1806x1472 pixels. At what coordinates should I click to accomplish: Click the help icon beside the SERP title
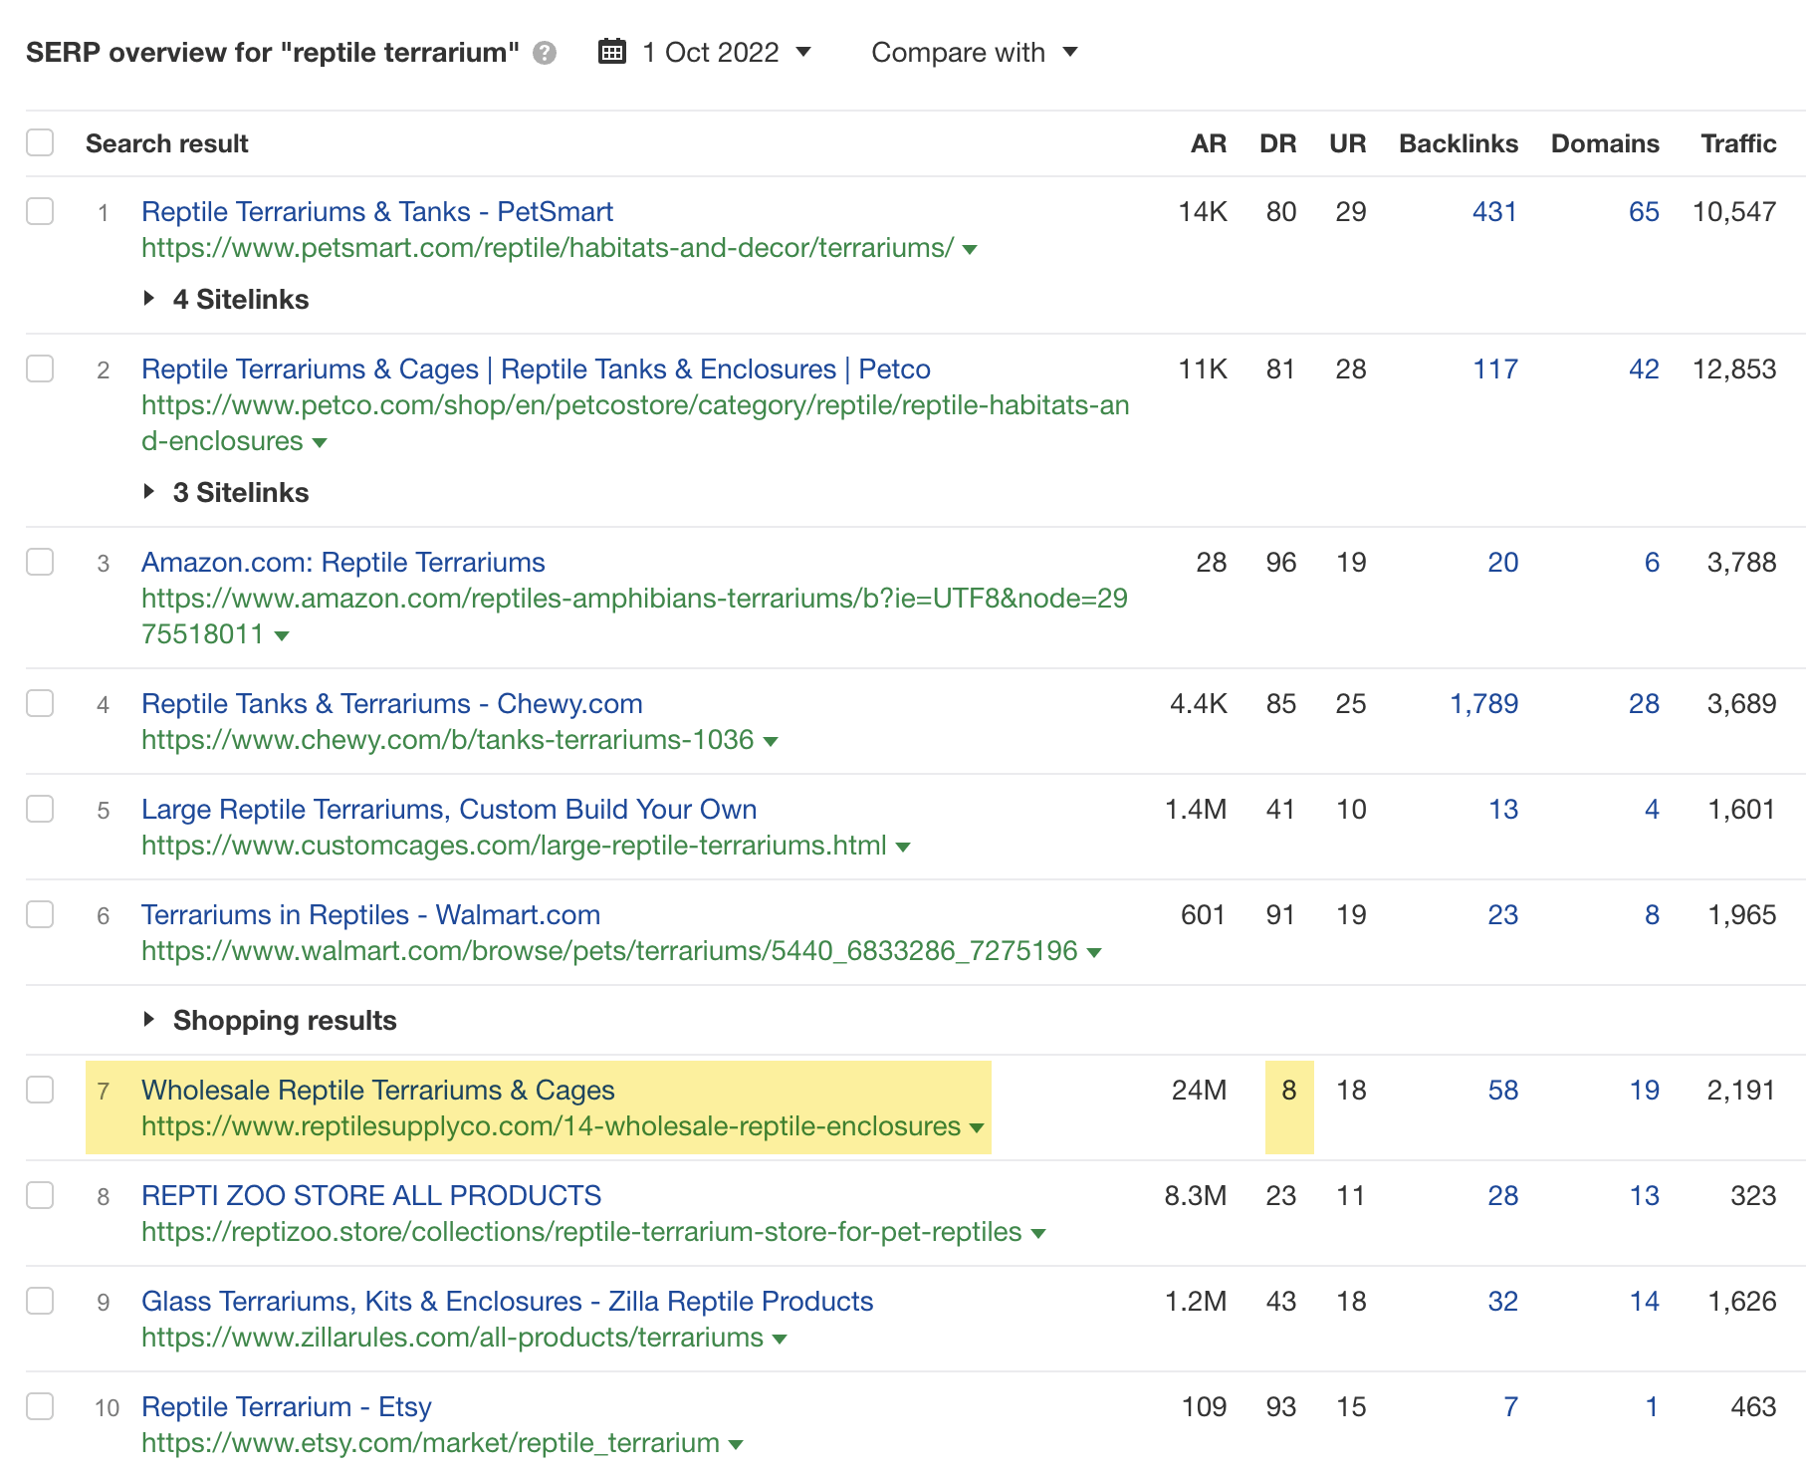point(543,54)
